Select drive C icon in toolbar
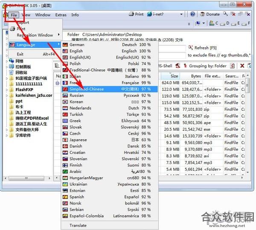This screenshot has width=256, height=230. coord(212,23)
